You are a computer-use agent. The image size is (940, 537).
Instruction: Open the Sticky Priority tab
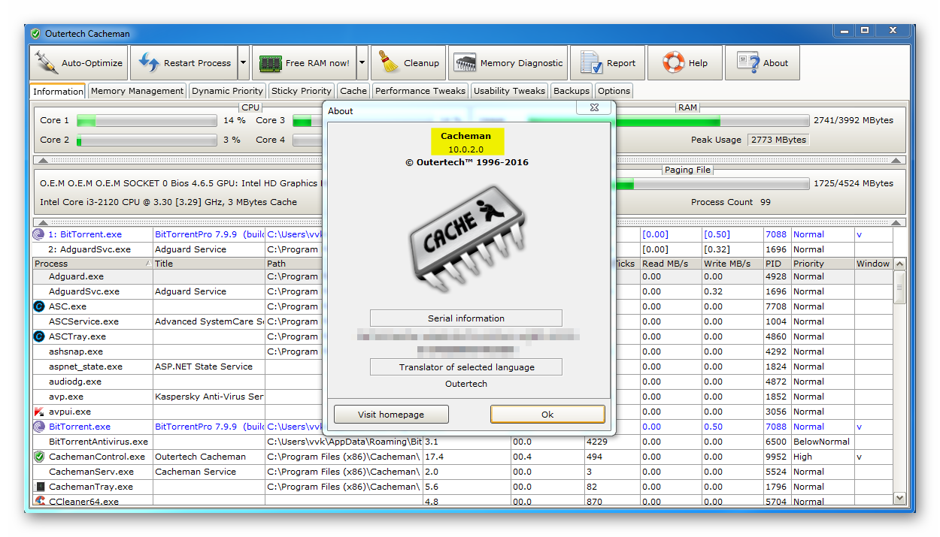click(x=301, y=91)
